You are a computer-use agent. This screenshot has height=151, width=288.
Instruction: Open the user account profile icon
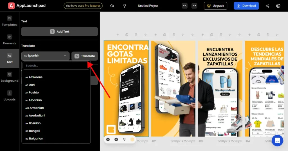tap(278, 6)
